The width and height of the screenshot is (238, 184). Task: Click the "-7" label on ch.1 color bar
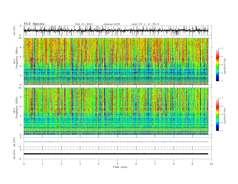[222, 81]
